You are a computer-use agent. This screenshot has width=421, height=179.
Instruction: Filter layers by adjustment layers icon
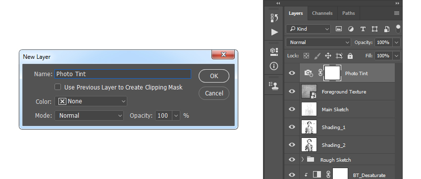point(351,29)
